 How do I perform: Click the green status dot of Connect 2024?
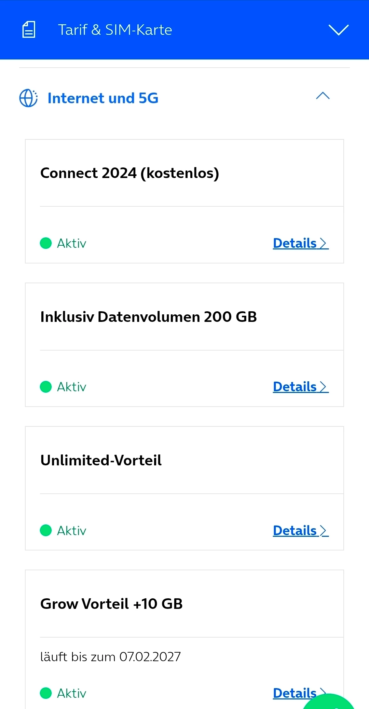coord(46,243)
